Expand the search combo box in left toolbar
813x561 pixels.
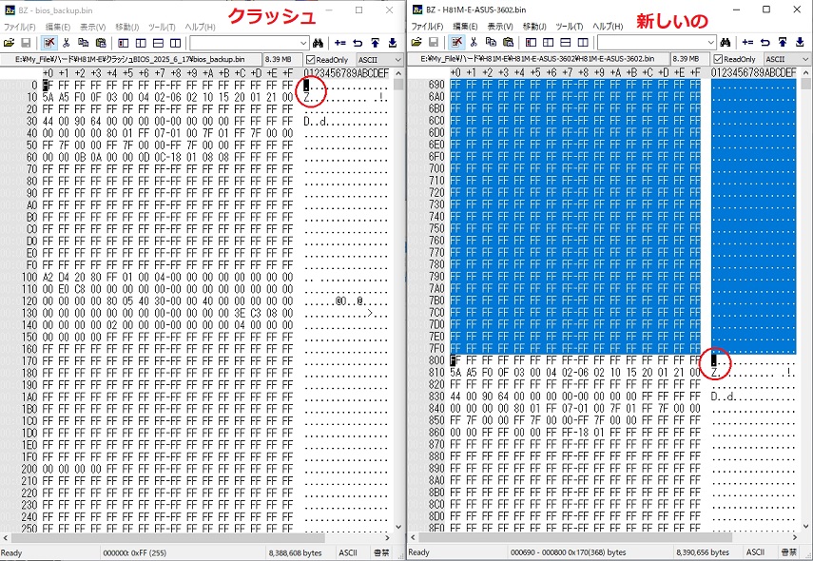click(303, 43)
